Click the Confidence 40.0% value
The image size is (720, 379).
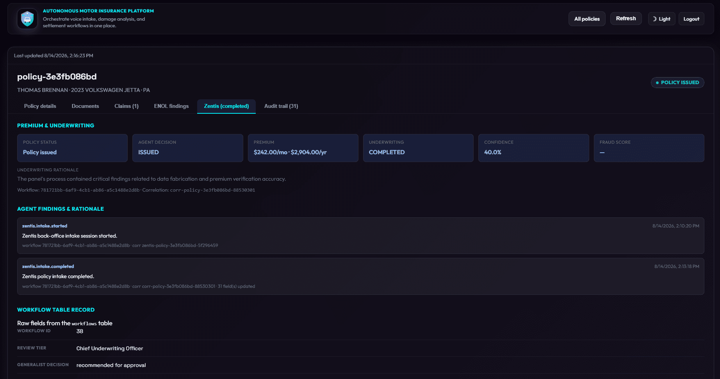493,152
